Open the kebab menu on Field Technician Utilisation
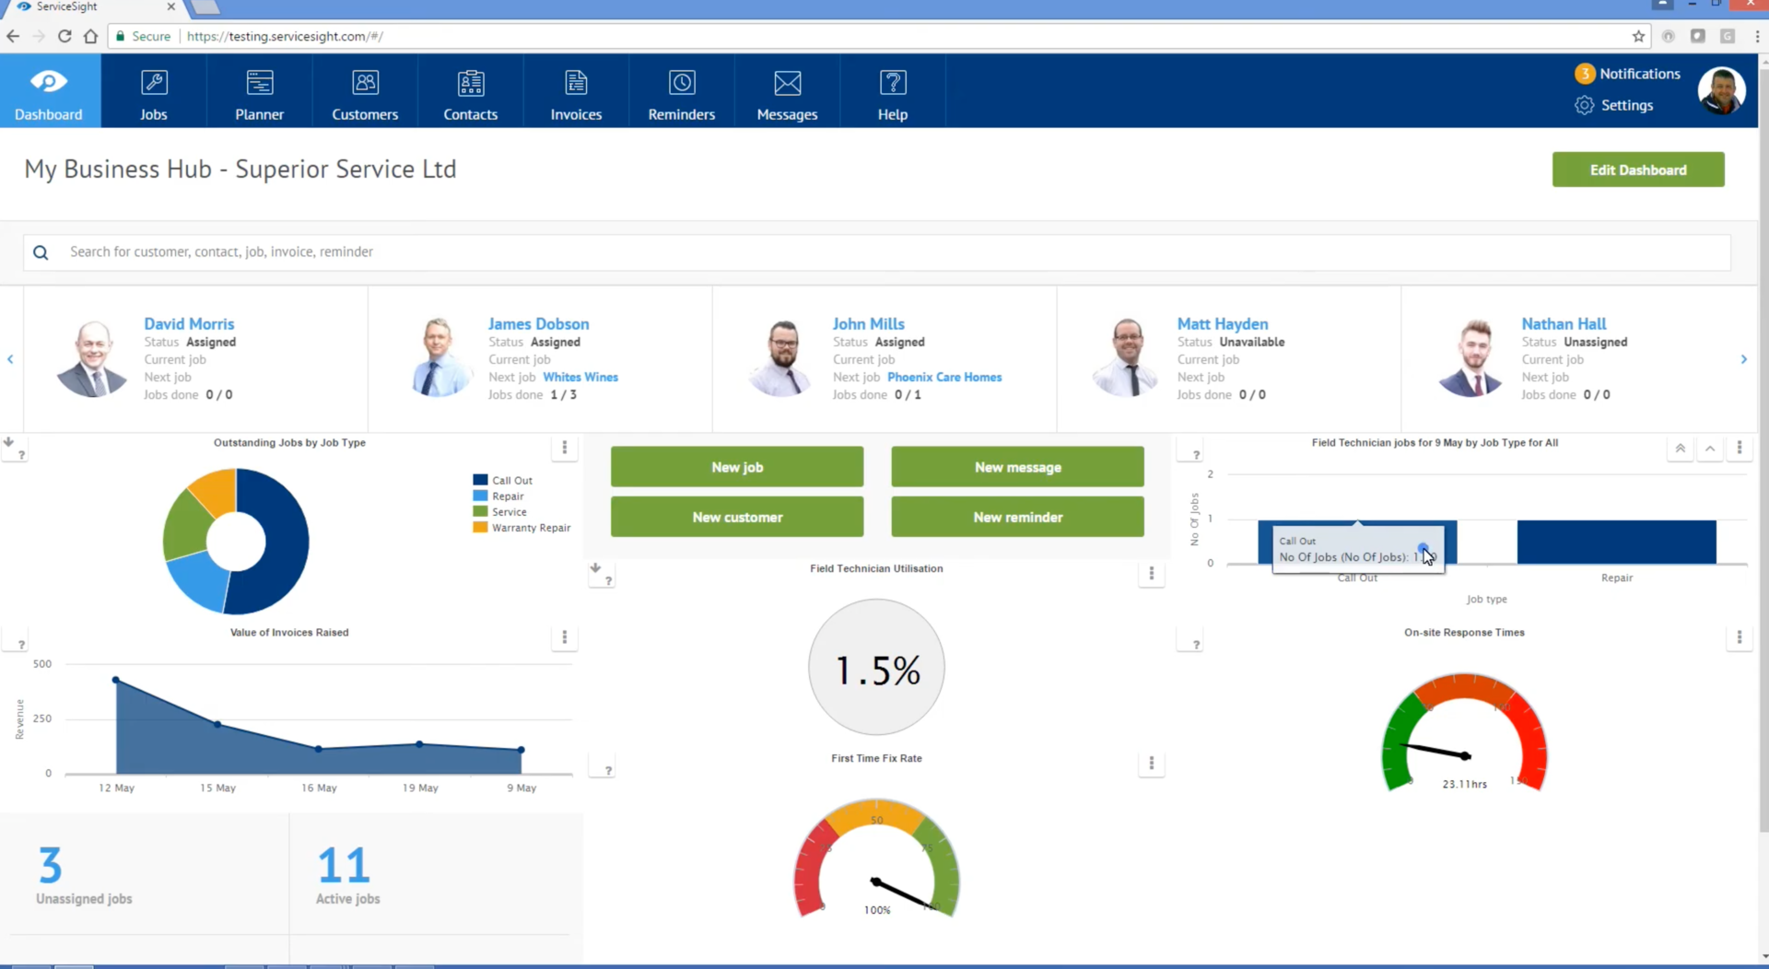 [x=1152, y=574]
